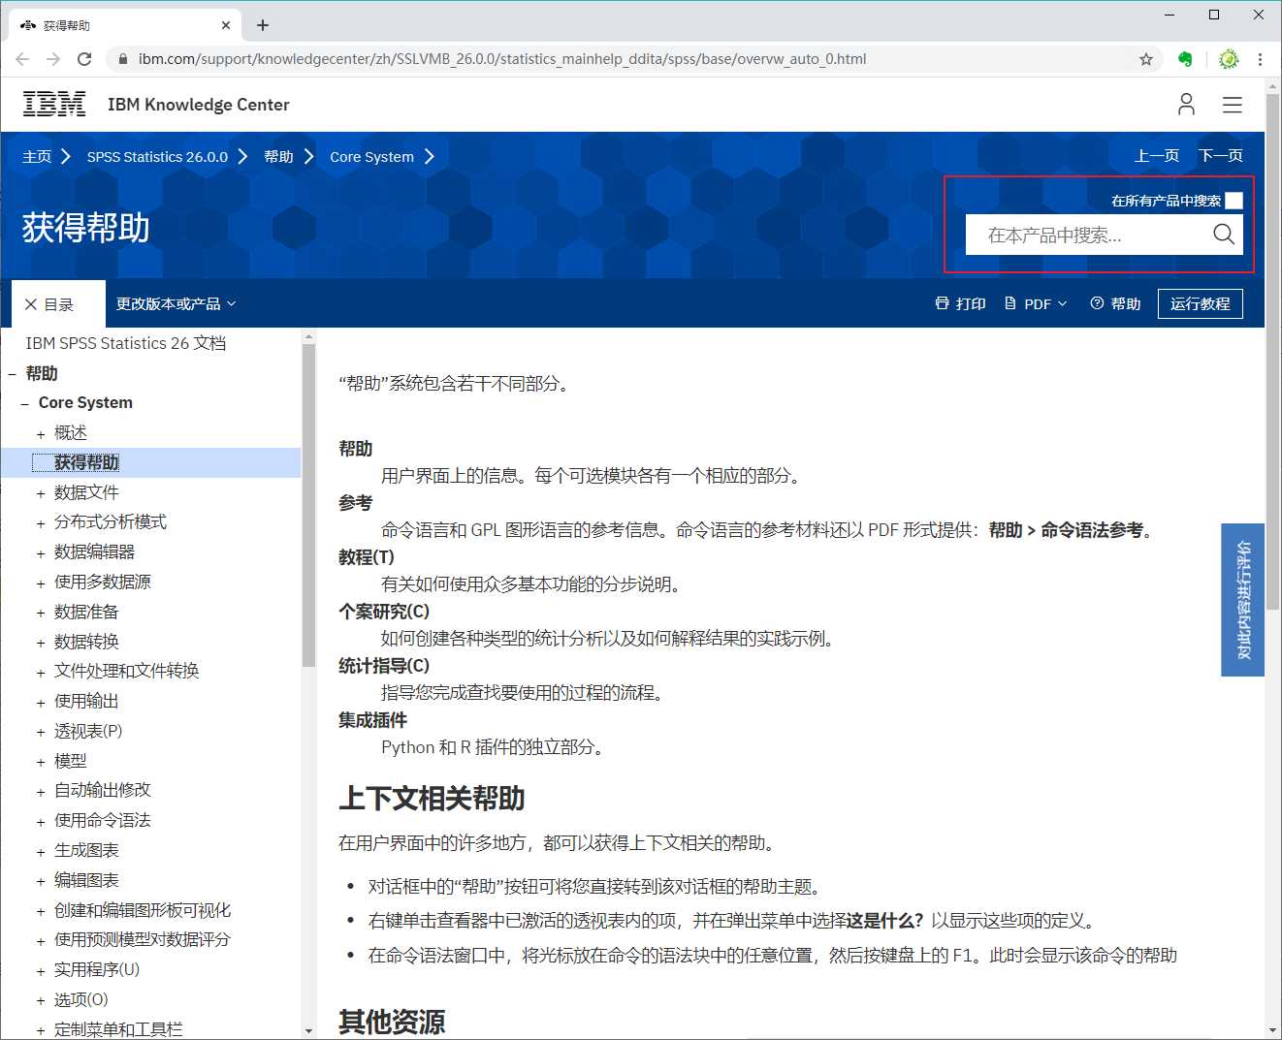
Task: Open the PDF dropdown
Action: [x=1036, y=303]
